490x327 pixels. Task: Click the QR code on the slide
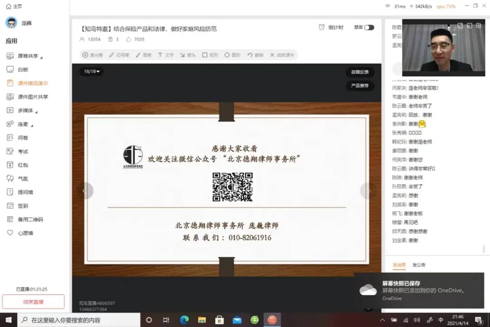point(232,187)
